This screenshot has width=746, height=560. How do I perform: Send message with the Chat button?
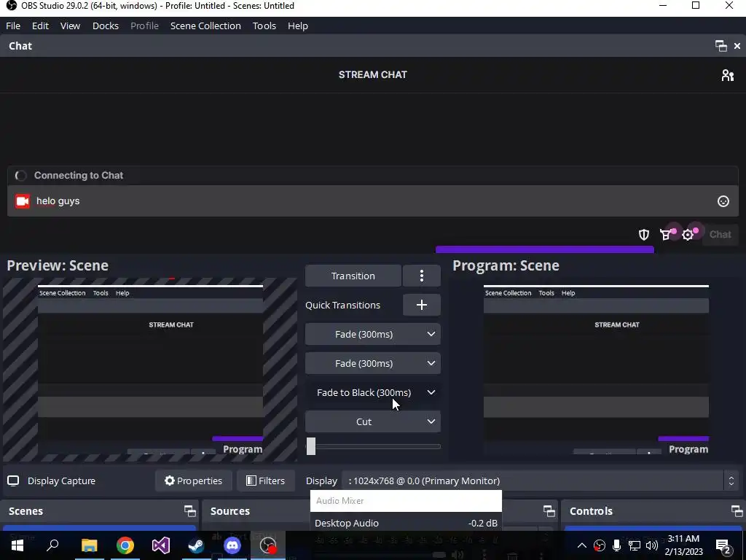(x=720, y=234)
